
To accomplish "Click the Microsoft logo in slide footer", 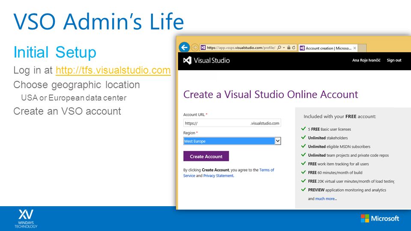I will point(380,219).
